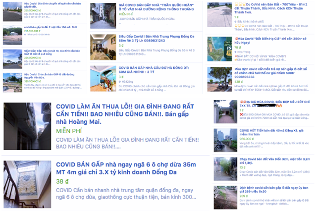317x213 pixels.
Task: Click the Hoàng Mai alley house thumbnail
Action: [x=26, y=127]
